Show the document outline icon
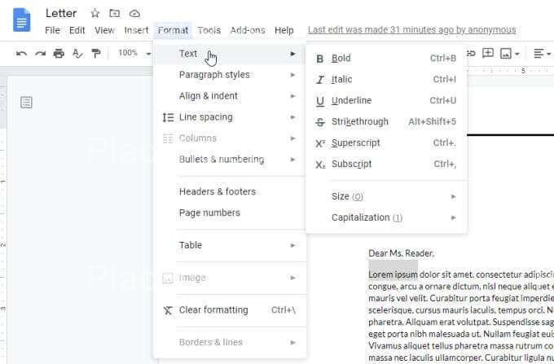 tap(27, 102)
